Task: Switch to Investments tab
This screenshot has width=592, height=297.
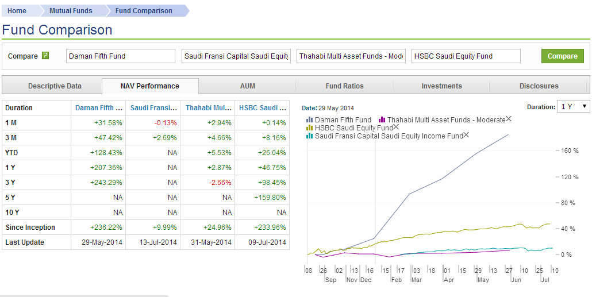Action: click(x=441, y=86)
